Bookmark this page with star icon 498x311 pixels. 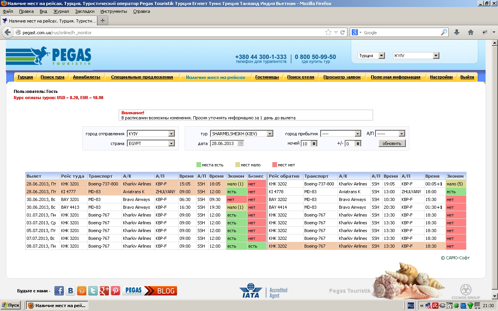[328, 33]
